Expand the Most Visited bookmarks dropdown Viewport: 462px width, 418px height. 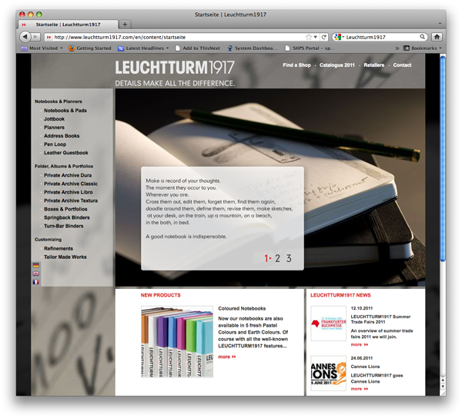[62, 48]
